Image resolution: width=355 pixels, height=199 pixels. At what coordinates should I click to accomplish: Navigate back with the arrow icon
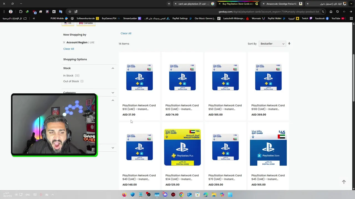point(351,12)
